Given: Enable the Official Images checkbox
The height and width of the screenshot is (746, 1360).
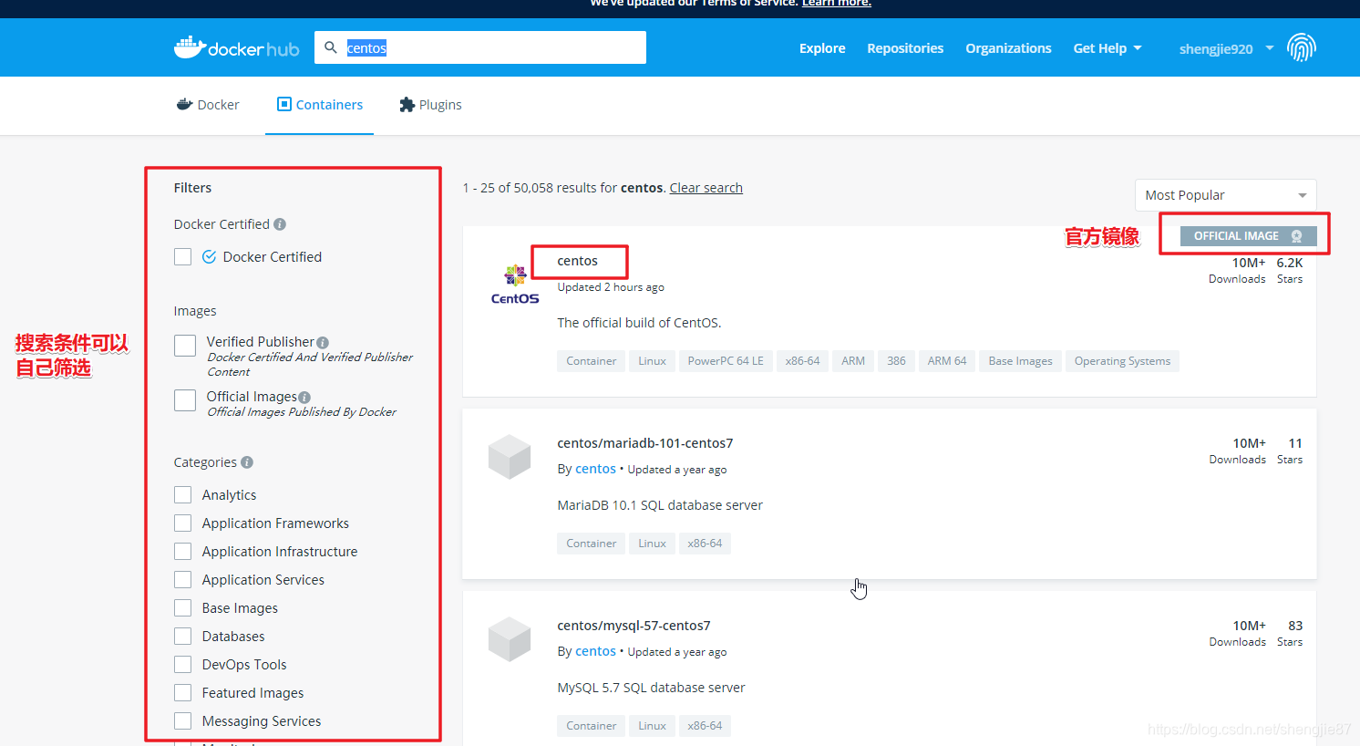Looking at the screenshot, I should tap(185, 400).
